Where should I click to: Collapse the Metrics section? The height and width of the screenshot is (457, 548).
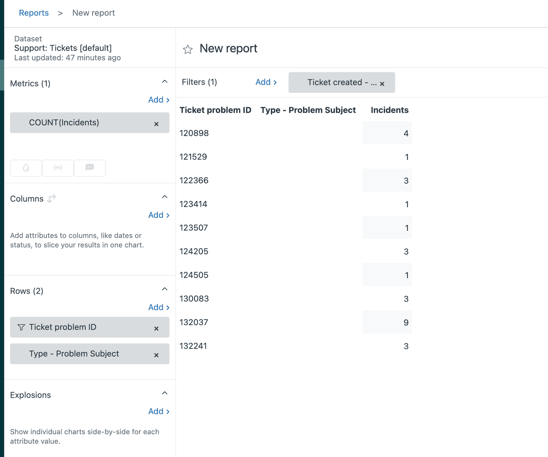tap(165, 81)
